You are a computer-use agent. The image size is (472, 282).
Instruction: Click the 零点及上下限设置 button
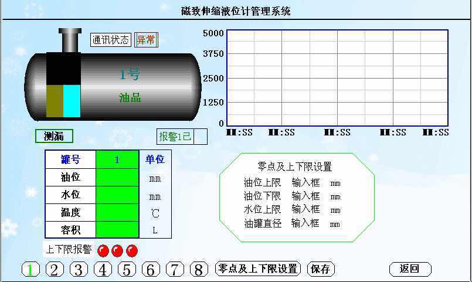click(x=258, y=269)
